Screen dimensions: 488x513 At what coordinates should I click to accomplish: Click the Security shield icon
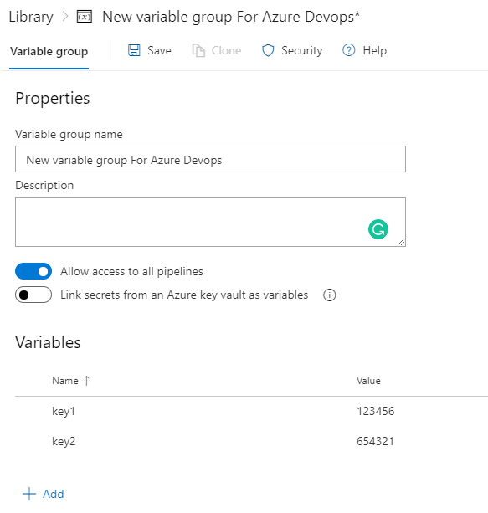click(x=268, y=51)
